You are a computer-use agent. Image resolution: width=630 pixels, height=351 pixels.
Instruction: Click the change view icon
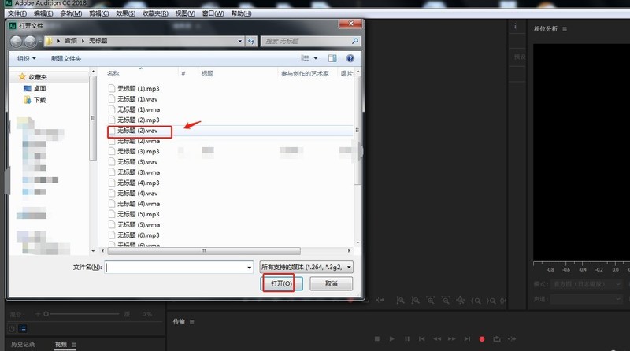[x=305, y=58]
